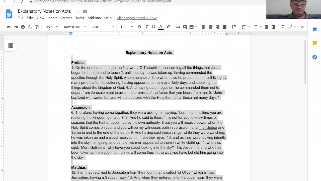Viewport: 321px width, 181px height.
Task: Rename the Explanatory Notes on Acts title
Action: 44,11
